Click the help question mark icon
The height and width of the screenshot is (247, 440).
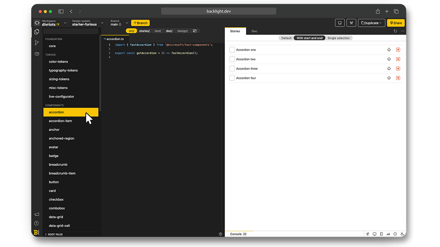pyautogui.click(x=36, y=223)
